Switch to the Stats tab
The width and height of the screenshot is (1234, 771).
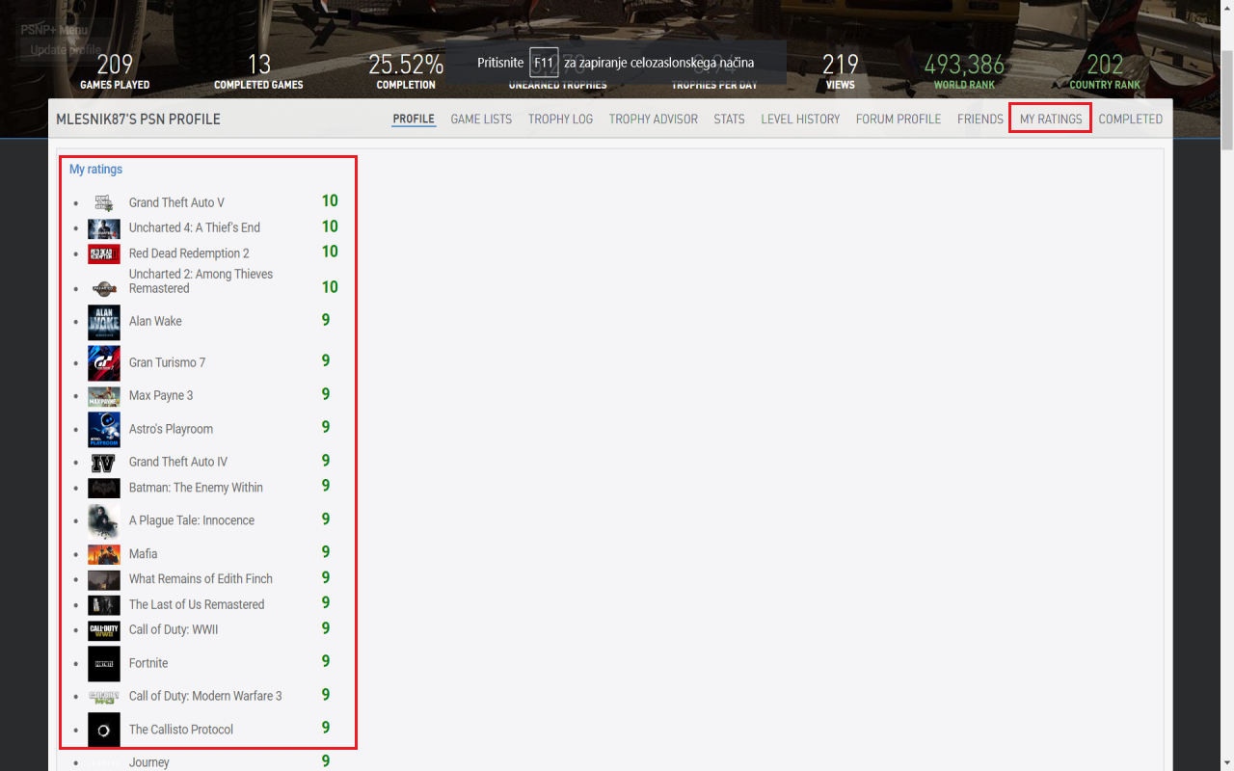[x=729, y=120]
